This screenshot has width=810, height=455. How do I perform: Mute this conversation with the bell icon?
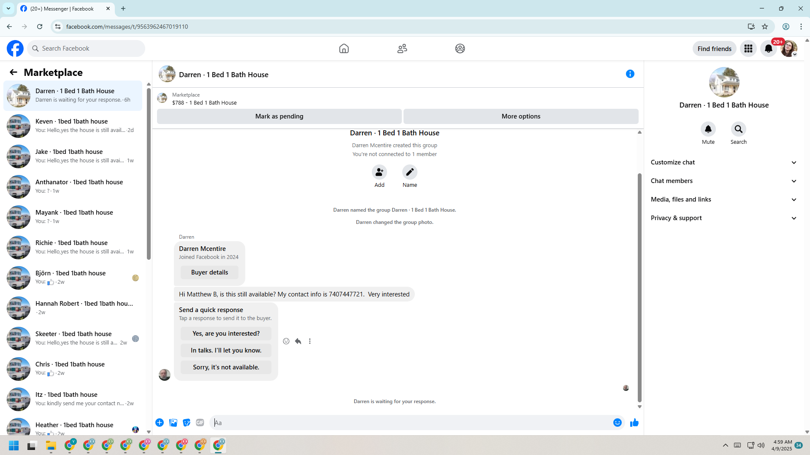tap(708, 129)
